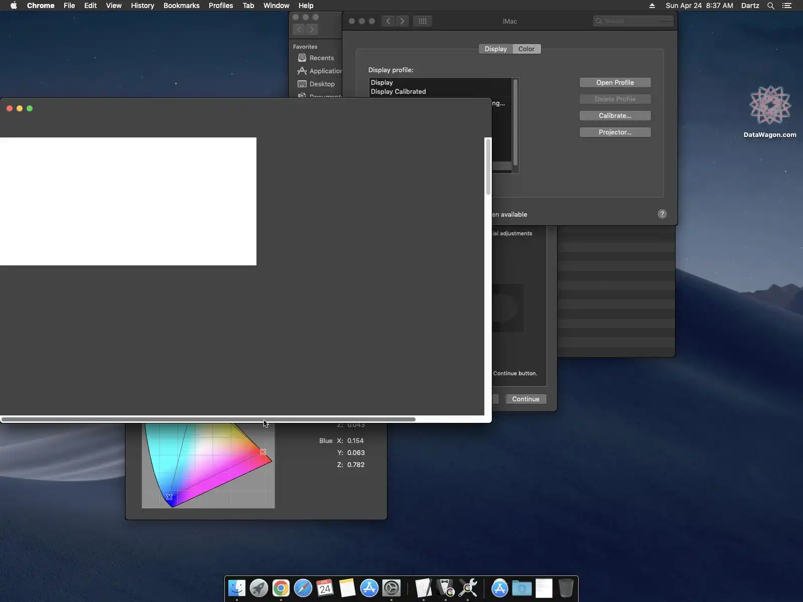Click the eject icon in menu bar
The image size is (803, 602).
click(652, 6)
